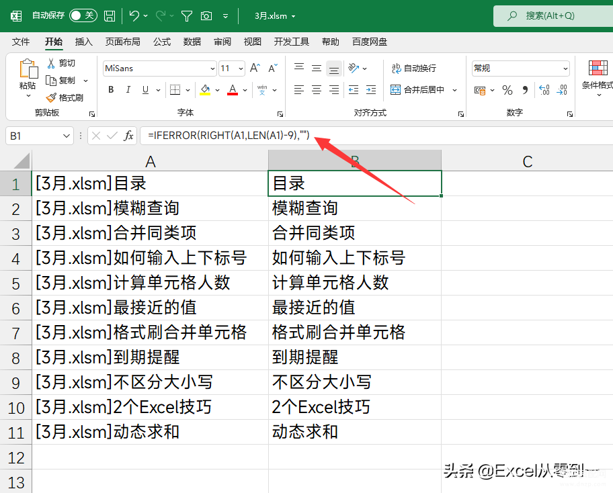Click the Format Painter (格式刷) icon
Screen dimensions: 613x493
click(x=51, y=97)
